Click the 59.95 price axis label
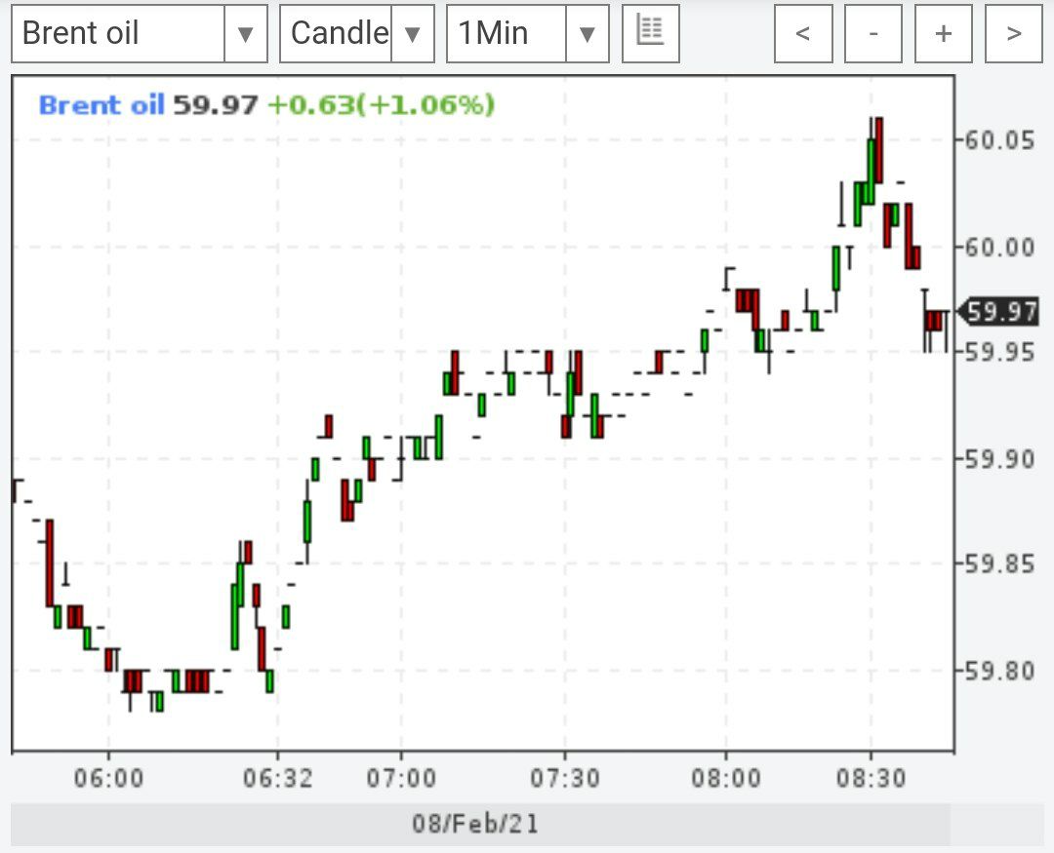Image resolution: width=1054 pixels, height=853 pixels. click(x=999, y=351)
